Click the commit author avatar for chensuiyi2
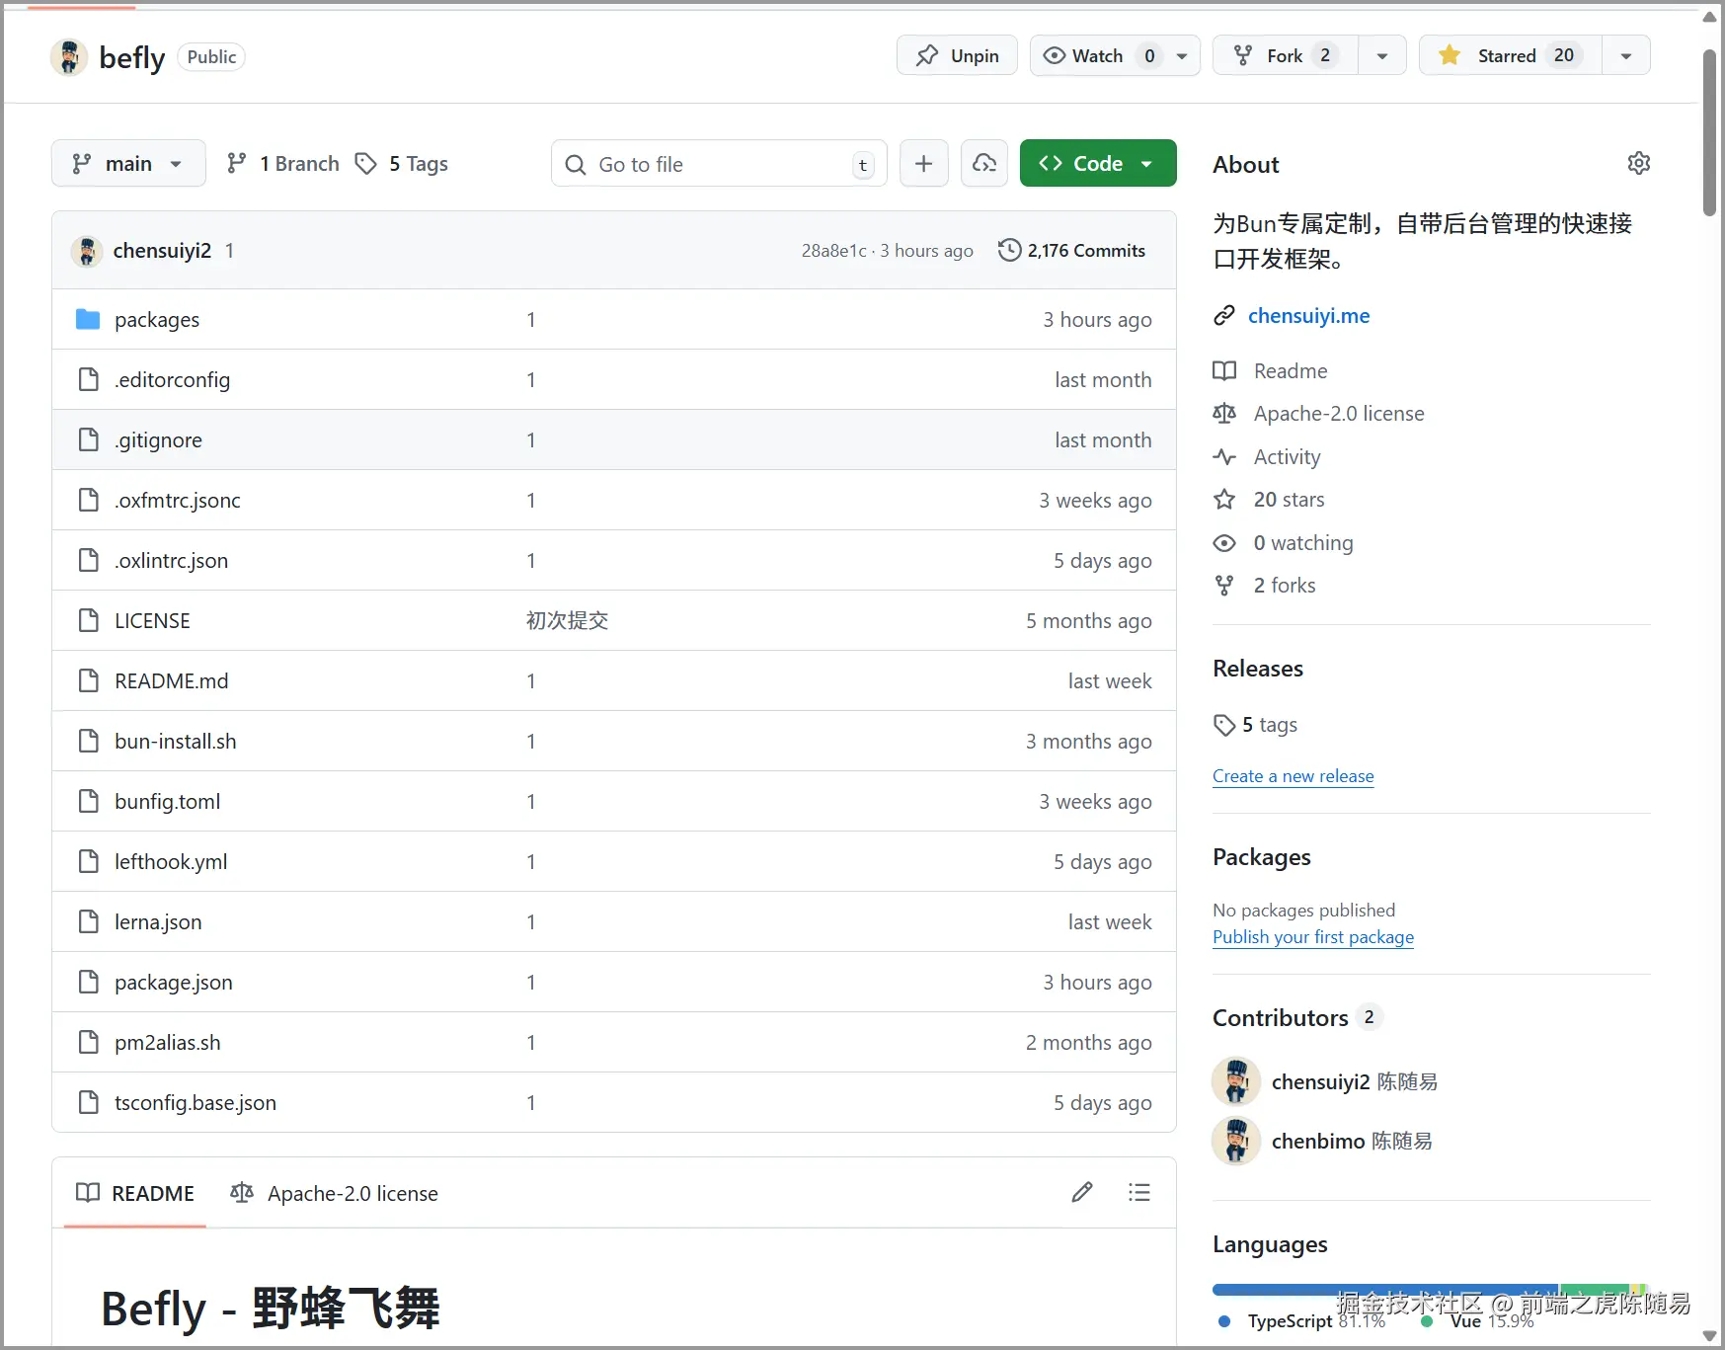This screenshot has height=1350, width=1725. pos(87,251)
